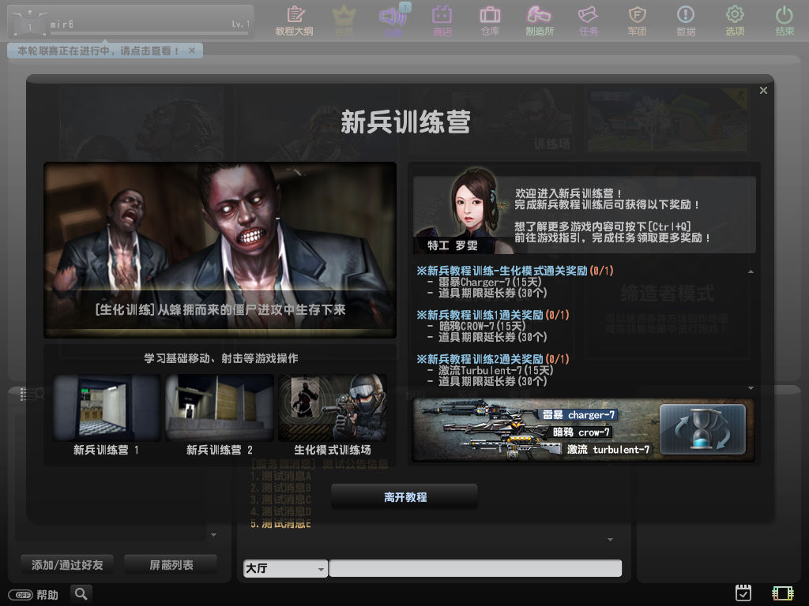The image size is (809, 606).
Task: Click the 暗鸦 crow-7 weapon label
Action: click(581, 432)
